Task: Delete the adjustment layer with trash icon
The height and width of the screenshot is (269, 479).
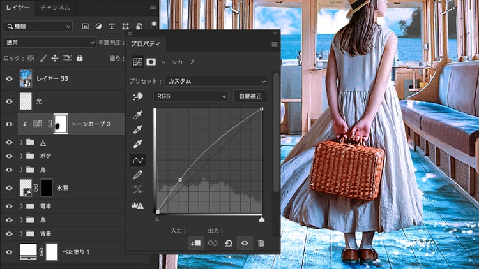Action: pyautogui.click(x=261, y=243)
